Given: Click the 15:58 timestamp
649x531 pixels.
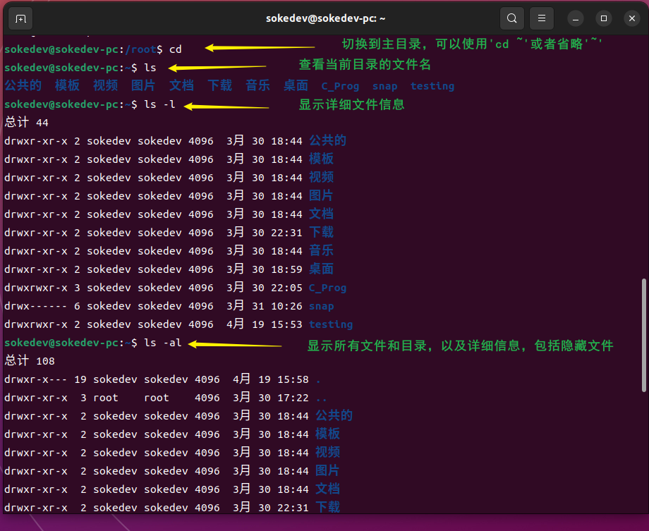Looking at the screenshot, I should 293,379.
